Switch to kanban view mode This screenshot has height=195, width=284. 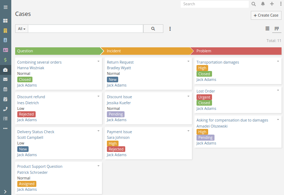tap(277, 29)
